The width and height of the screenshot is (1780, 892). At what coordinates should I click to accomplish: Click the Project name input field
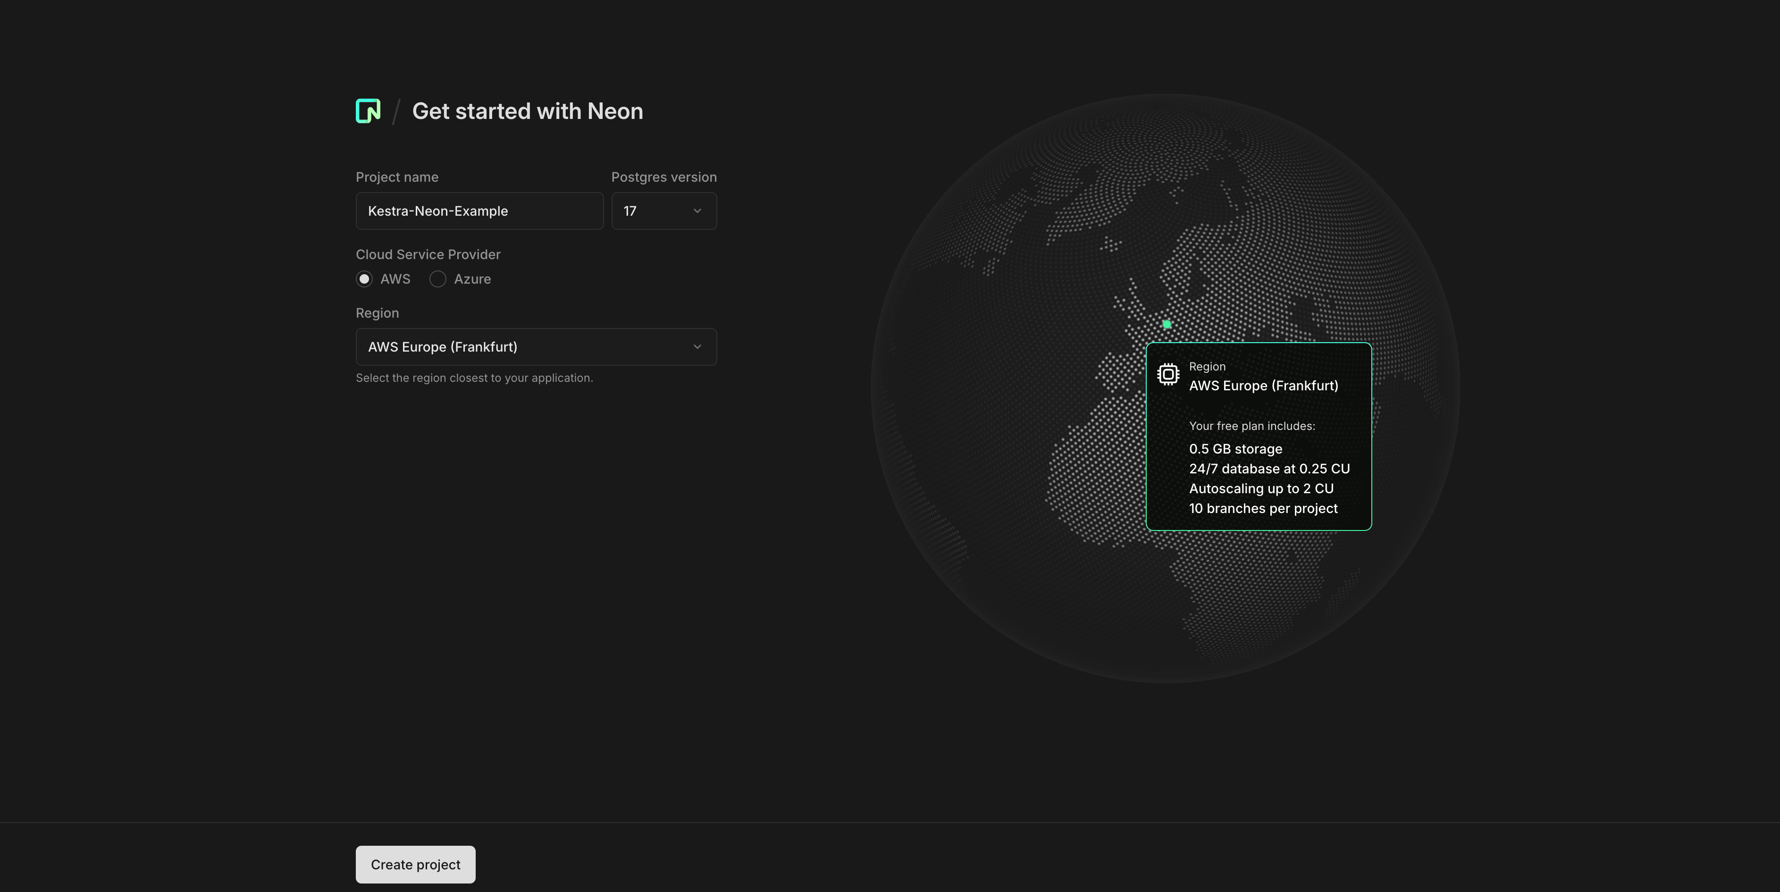[479, 211]
